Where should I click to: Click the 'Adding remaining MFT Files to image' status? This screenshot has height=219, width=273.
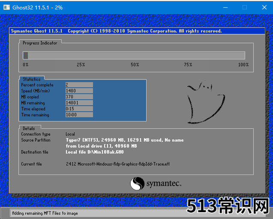(45, 213)
